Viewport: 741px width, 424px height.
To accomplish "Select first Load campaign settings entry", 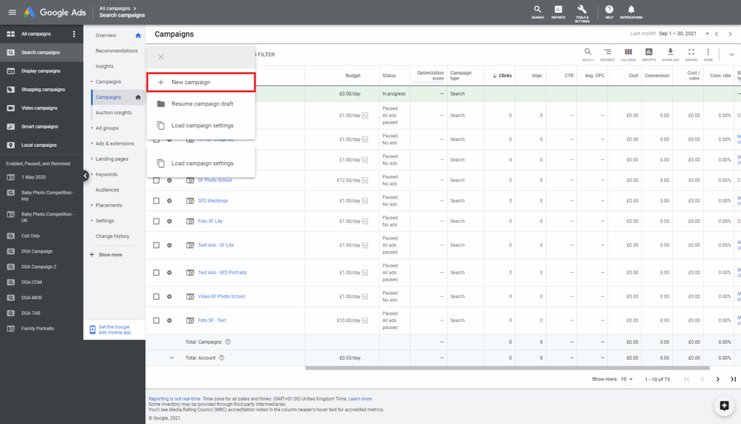I will (x=201, y=126).
